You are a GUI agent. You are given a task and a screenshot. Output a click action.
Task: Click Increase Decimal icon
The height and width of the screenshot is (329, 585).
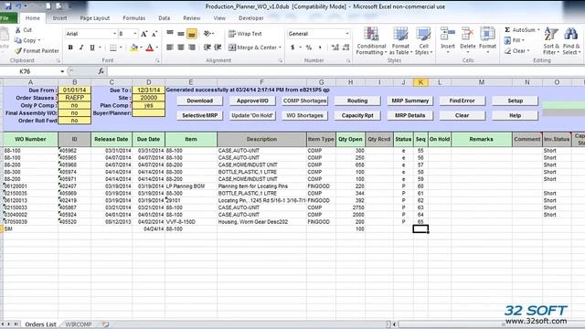coord(335,48)
